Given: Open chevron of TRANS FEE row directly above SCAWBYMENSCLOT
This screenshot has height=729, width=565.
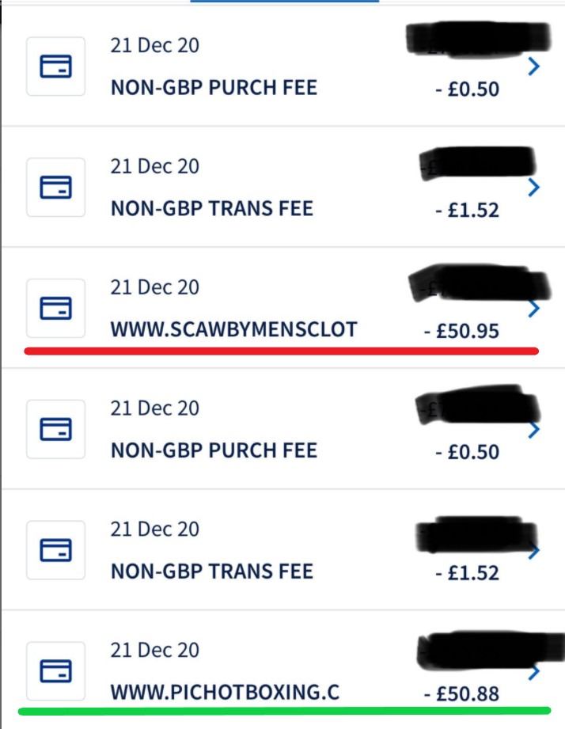Looking at the screenshot, I should 534,188.
